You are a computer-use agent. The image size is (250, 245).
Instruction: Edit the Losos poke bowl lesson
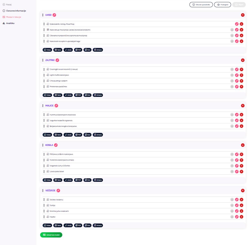(237, 172)
